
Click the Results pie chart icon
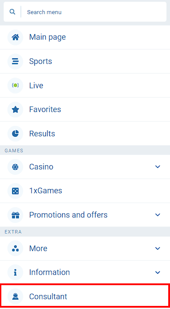click(x=15, y=134)
